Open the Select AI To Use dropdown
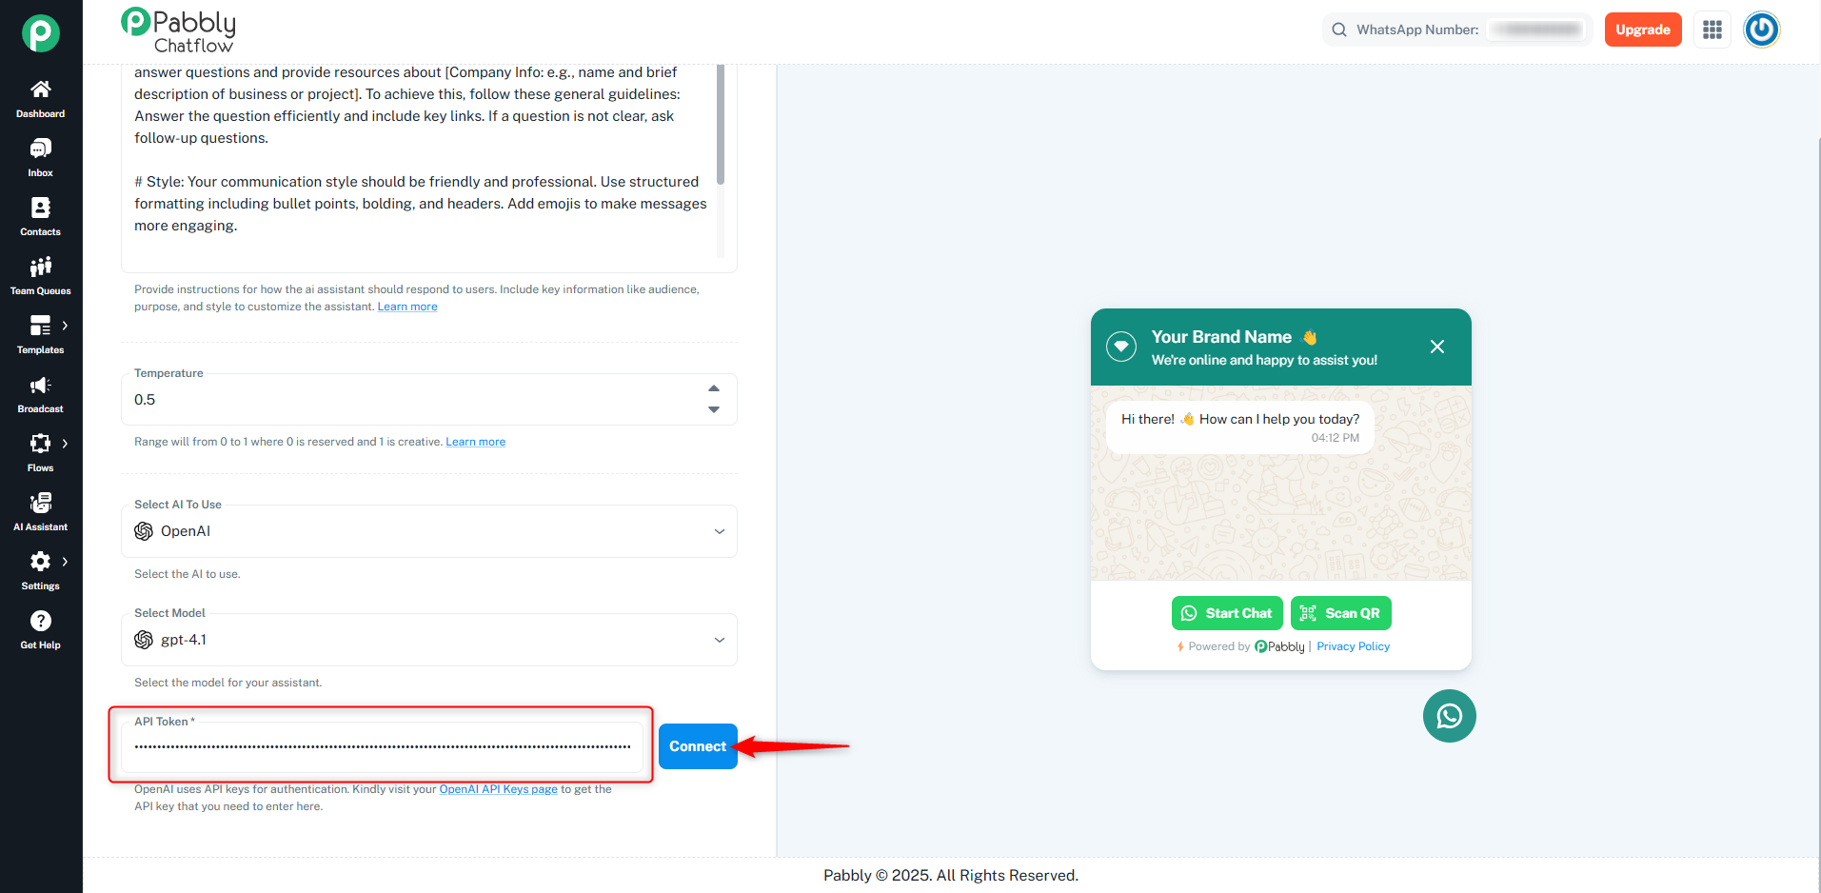The width and height of the screenshot is (1821, 893). (x=428, y=531)
